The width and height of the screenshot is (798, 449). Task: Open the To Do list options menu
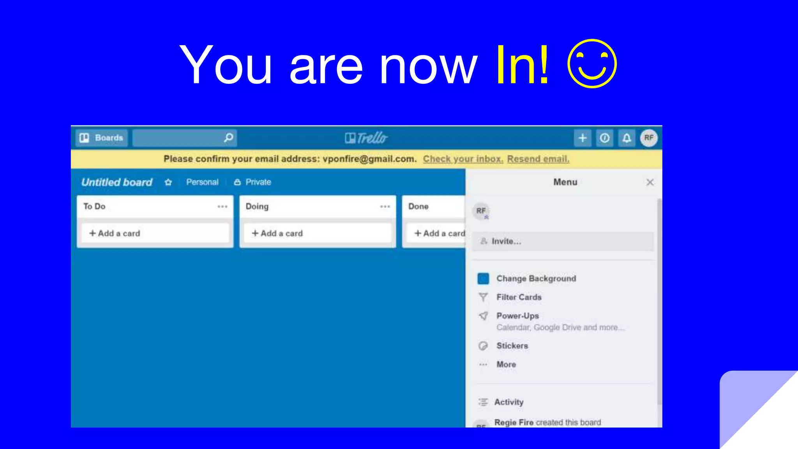coord(222,207)
